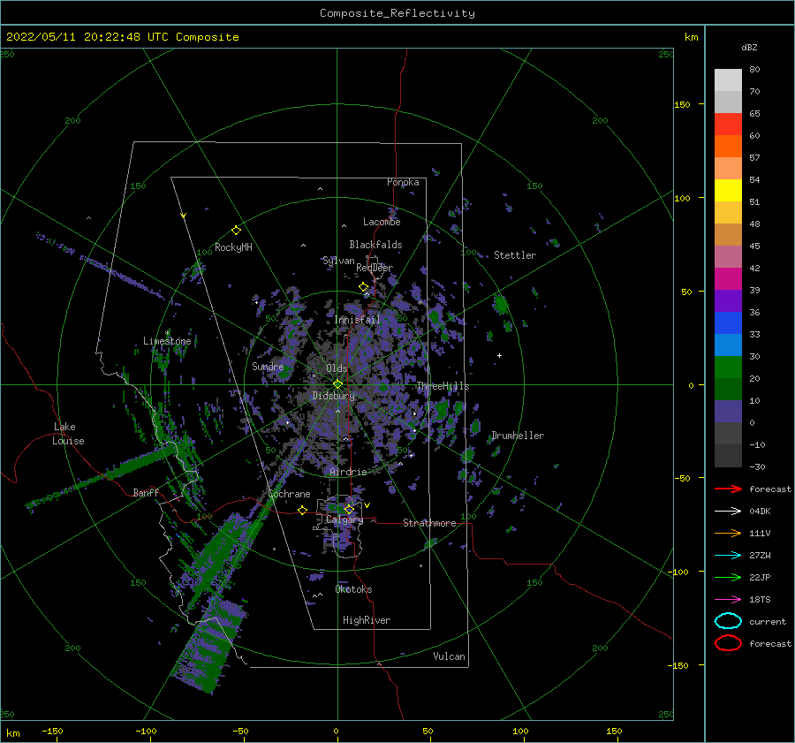
Task: Pick slate purple 10 dBZ swatch
Action: (728, 412)
